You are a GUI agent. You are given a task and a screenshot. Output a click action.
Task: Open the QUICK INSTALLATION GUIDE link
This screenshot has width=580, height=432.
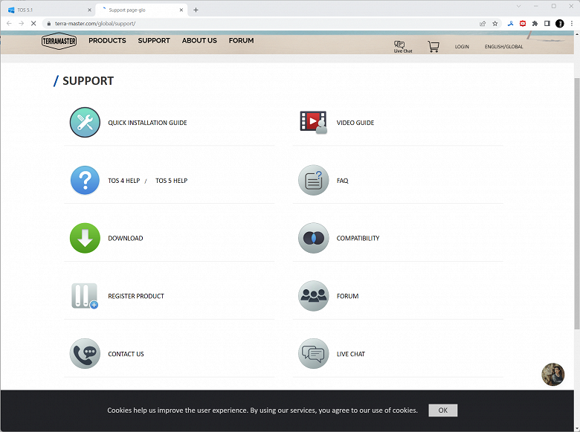[147, 123]
